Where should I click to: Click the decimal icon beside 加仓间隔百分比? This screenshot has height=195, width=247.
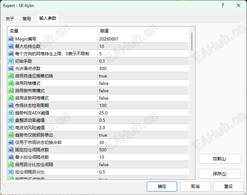(11, 172)
